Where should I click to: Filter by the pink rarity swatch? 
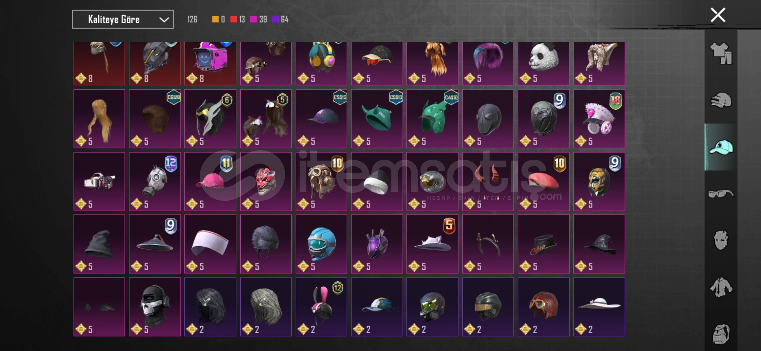[x=253, y=19]
